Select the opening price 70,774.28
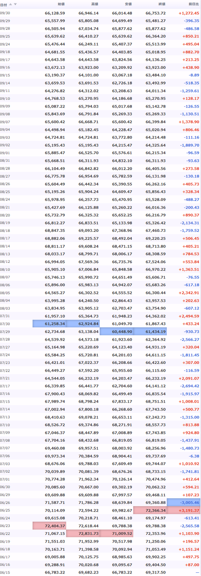 point(55,479)
